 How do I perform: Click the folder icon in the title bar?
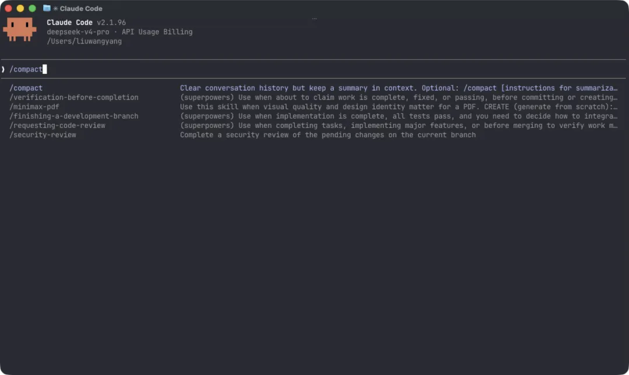tap(47, 8)
